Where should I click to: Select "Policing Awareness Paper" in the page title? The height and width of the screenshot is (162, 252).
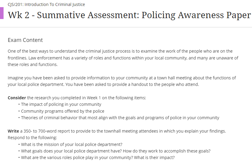click(x=196, y=15)
